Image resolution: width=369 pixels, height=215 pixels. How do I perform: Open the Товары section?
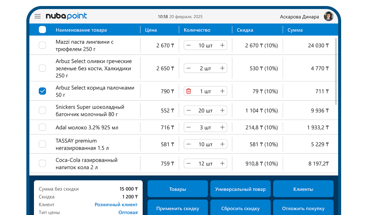pyautogui.click(x=177, y=189)
